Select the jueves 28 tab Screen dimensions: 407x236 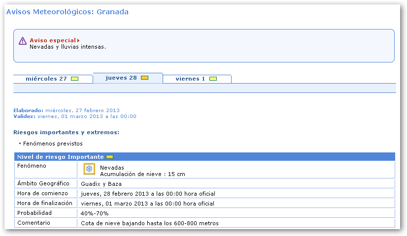pos(121,78)
